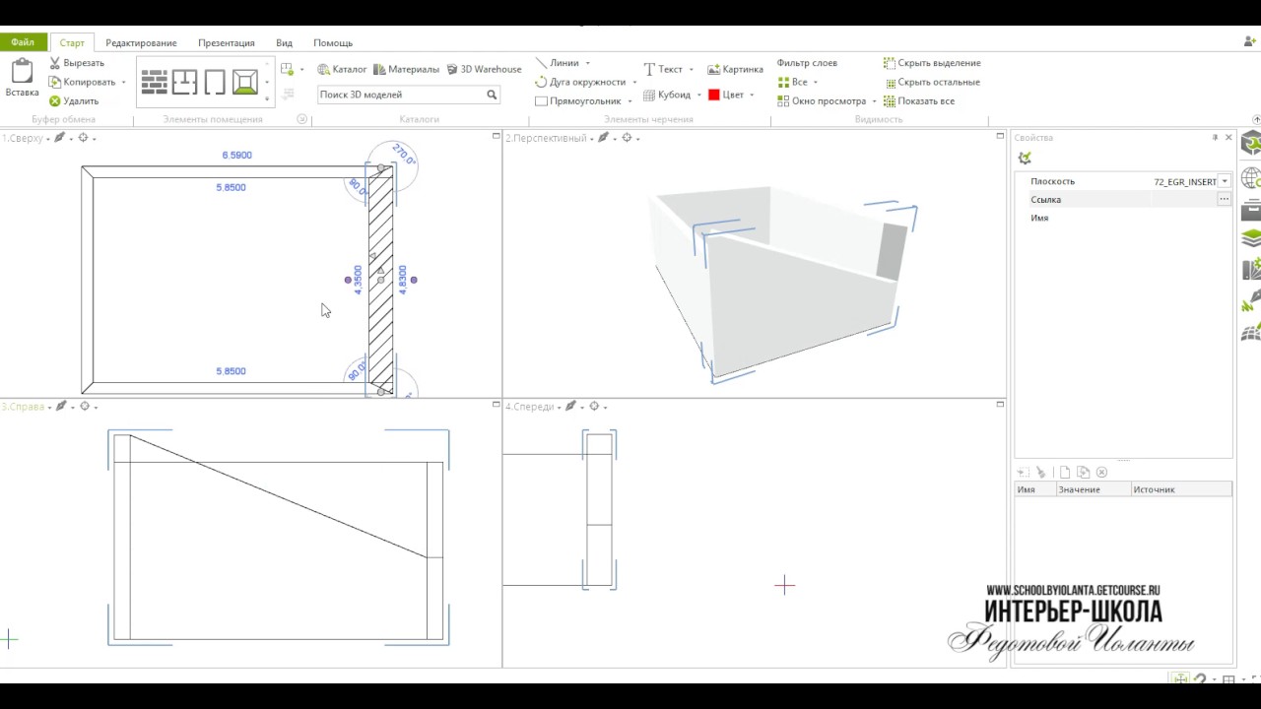Image resolution: width=1261 pixels, height=709 pixels.
Task: Click Скрыть выделение
Action: [932, 63]
